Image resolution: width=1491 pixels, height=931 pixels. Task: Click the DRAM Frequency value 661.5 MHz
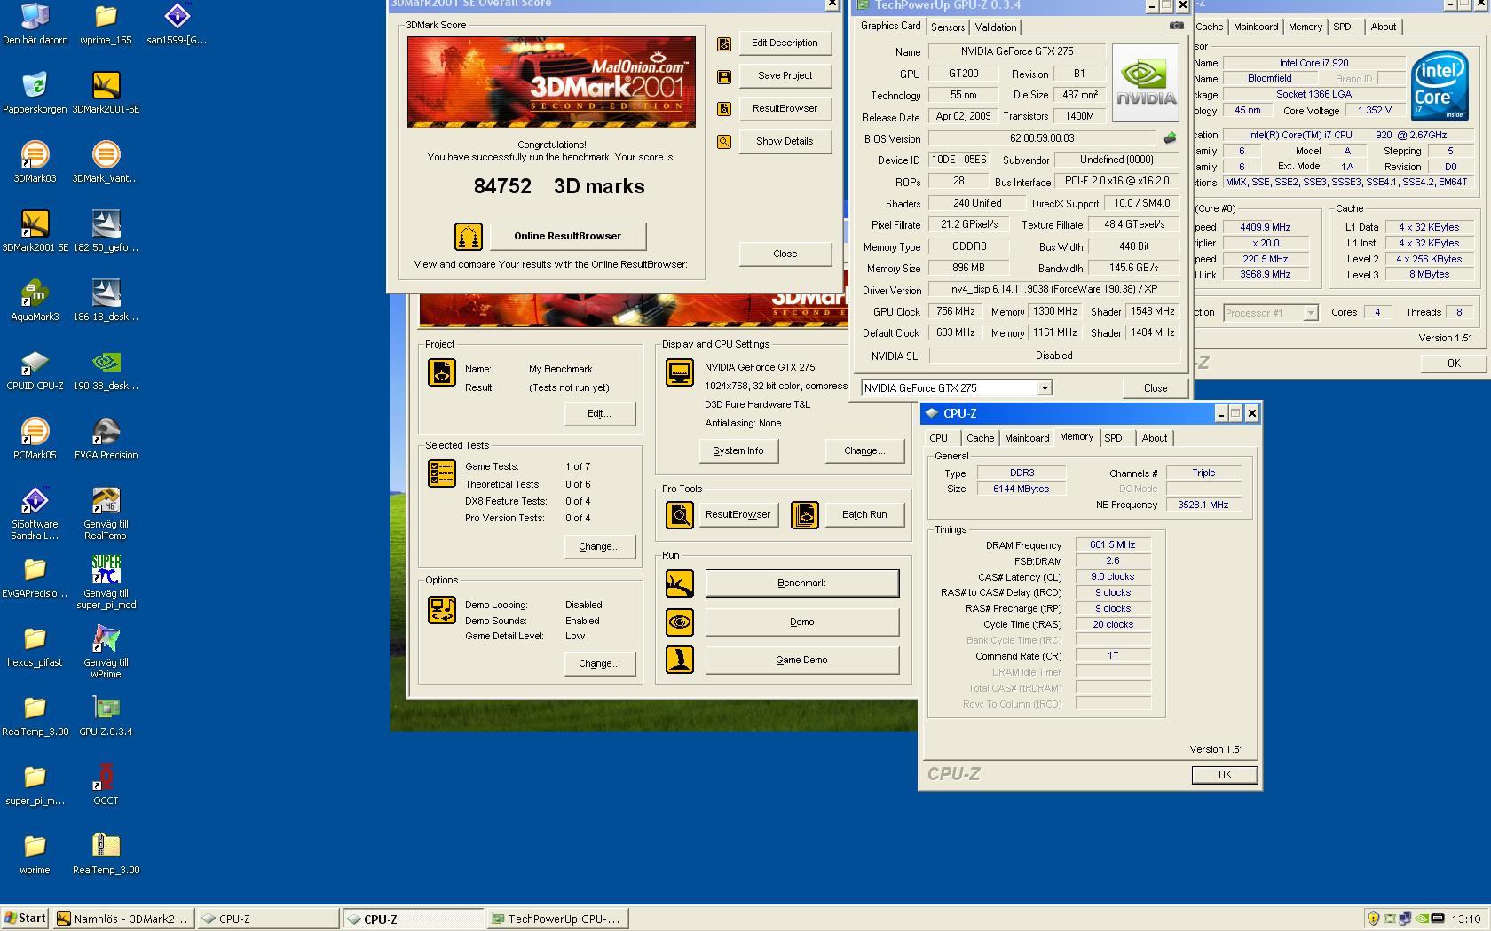1112,544
